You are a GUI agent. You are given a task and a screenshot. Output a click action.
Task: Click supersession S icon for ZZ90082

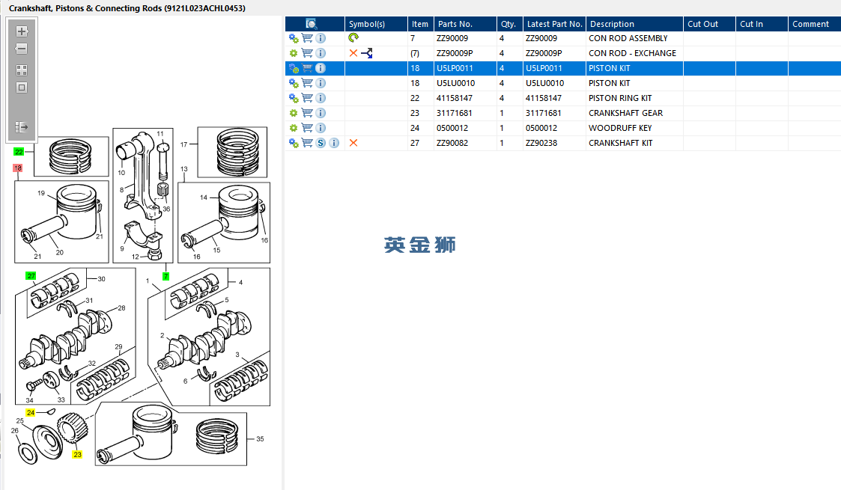click(x=321, y=143)
